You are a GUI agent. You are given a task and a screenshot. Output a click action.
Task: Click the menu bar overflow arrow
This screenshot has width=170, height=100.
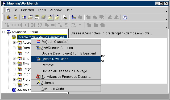click(x=166, y=12)
